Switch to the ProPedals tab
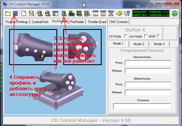182x126 pixels. (x=77, y=22)
